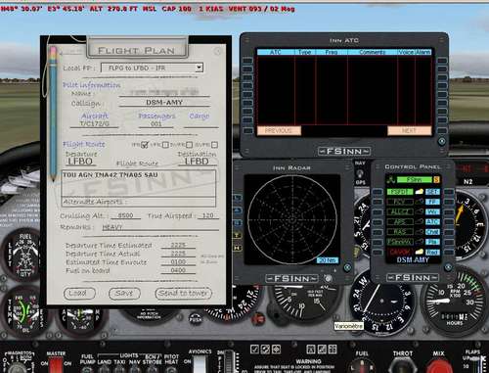489x373 pixels.
Task: Click the Freq column header
Action: pyautogui.click(x=332, y=52)
